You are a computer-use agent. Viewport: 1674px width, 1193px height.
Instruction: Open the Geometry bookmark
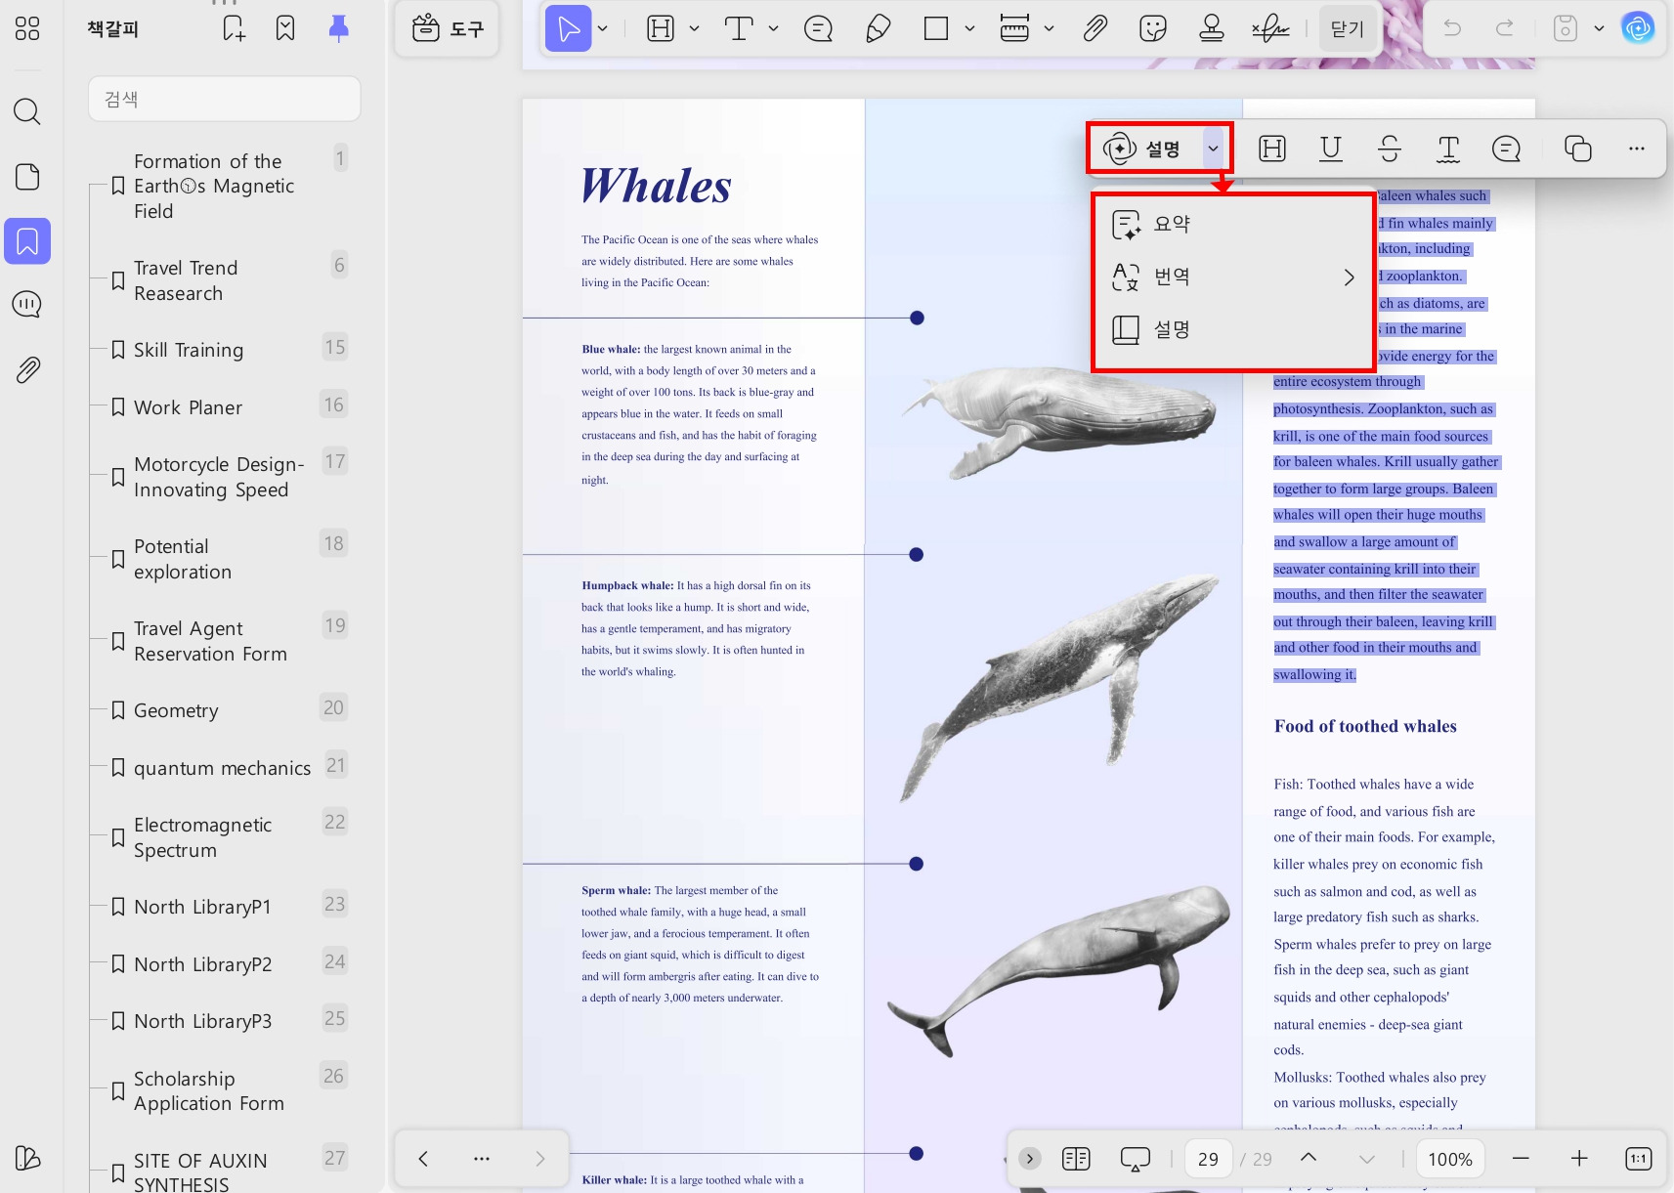[176, 710]
